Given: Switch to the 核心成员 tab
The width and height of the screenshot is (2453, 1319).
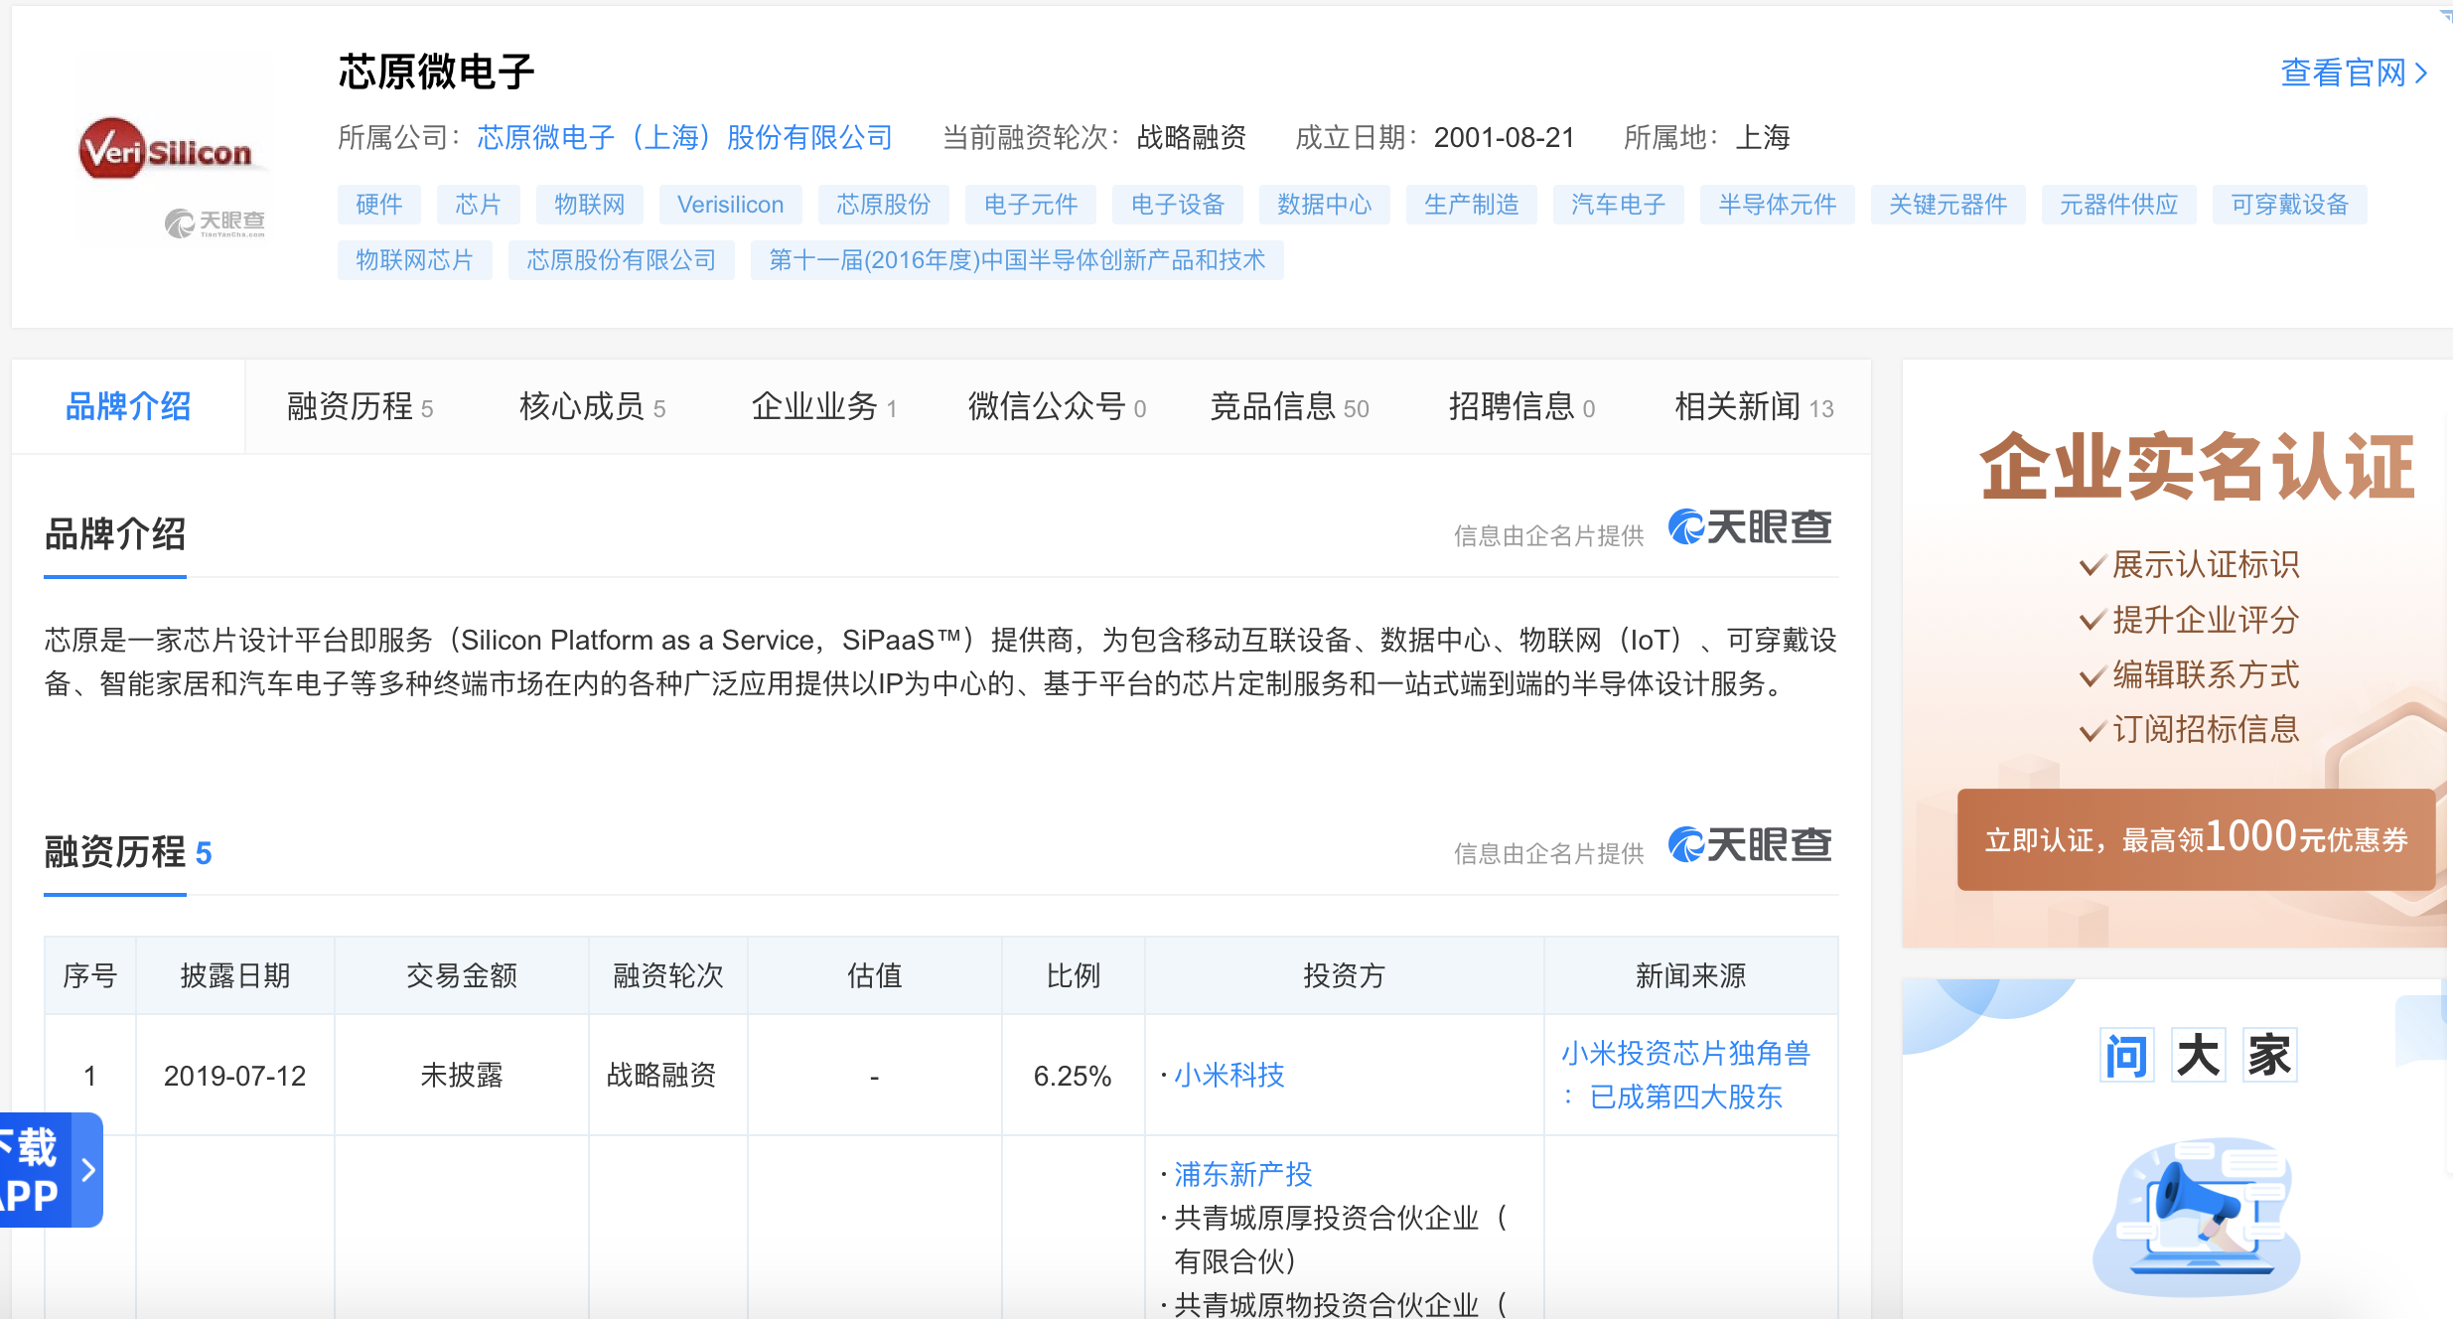Looking at the screenshot, I should pyautogui.click(x=593, y=406).
